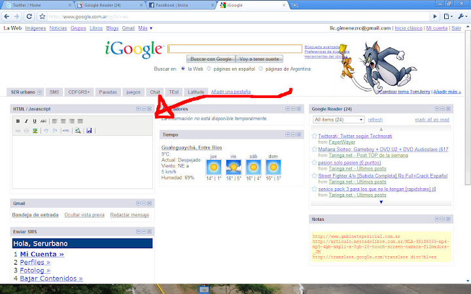471x294 pixels.
Task: Open SER urbano tab options arrow
Action: click(x=40, y=92)
